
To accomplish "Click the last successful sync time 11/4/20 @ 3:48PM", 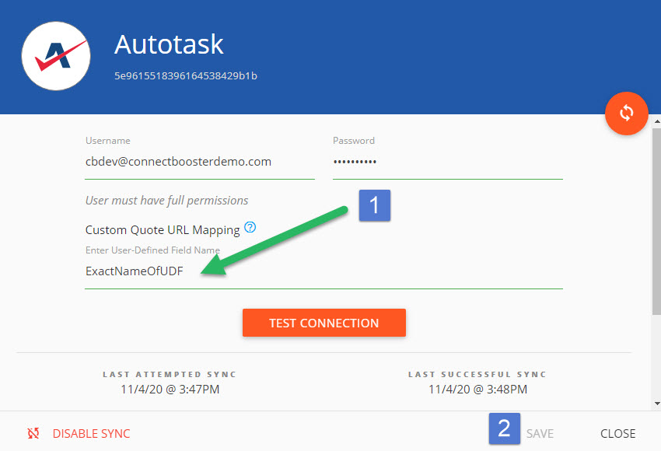I will click(x=477, y=389).
